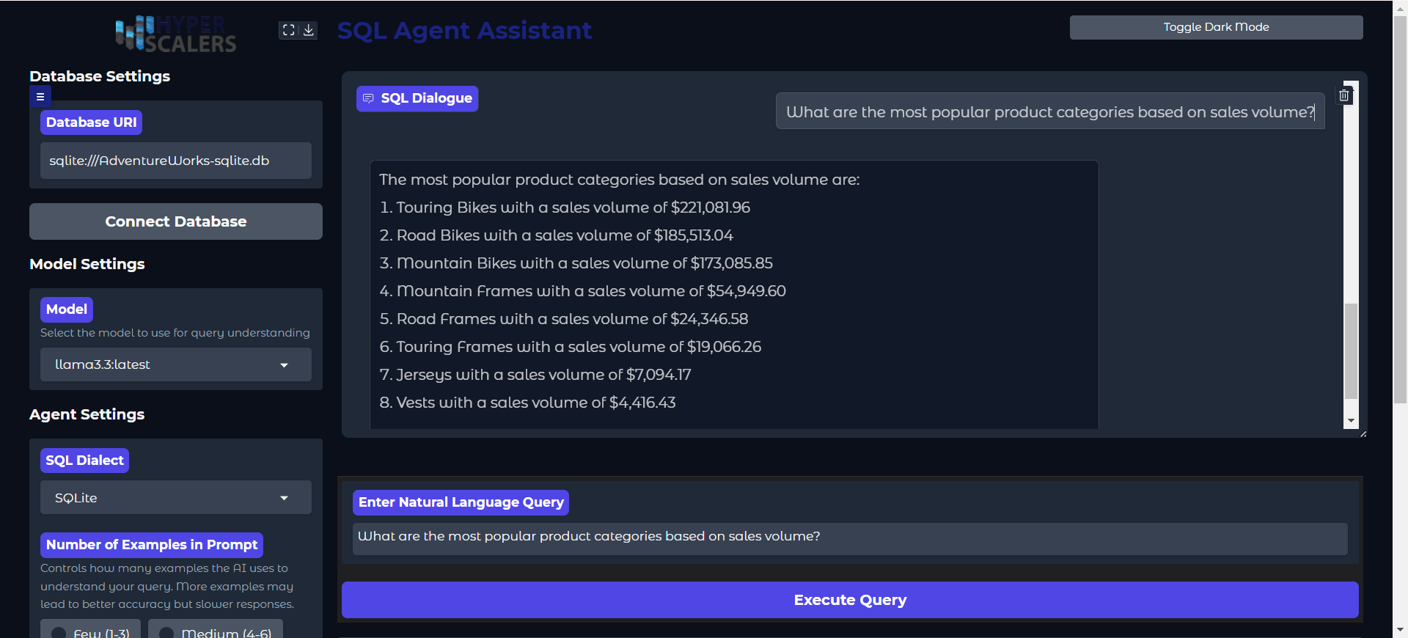Click the Hyperscalers logo

pyautogui.click(x=175, y=34)
